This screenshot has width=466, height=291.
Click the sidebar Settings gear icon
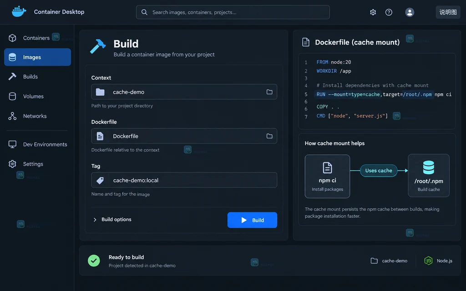[12, 164]
